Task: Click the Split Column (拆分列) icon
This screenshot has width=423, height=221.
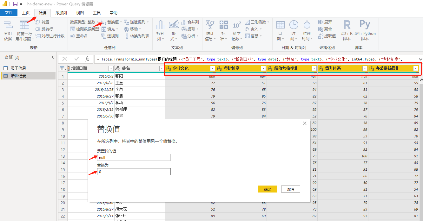Action: point(160,25)
